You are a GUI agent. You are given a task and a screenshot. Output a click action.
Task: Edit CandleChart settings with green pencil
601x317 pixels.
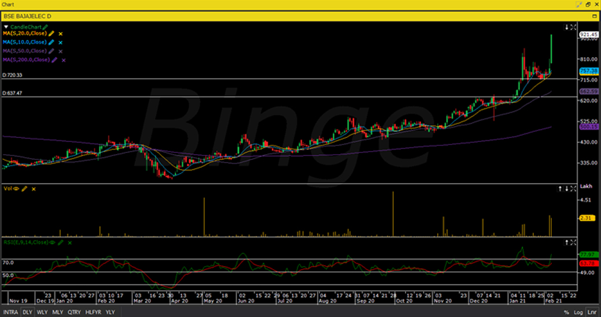pyautogui.click(x=46, y=27)
